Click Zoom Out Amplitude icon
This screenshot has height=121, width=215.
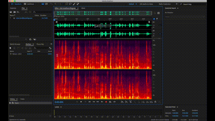click(126, 102)
